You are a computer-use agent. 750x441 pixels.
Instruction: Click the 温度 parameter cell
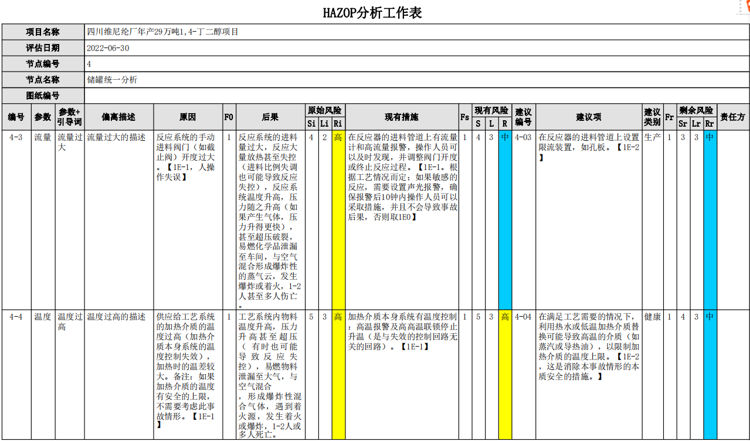(43, 375)
